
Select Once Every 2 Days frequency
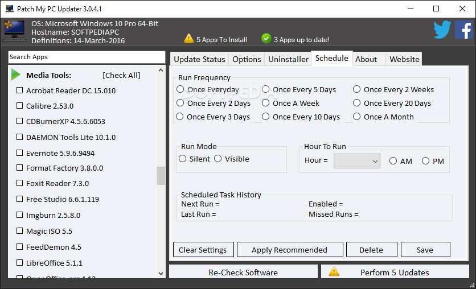[x=180, y=103]
